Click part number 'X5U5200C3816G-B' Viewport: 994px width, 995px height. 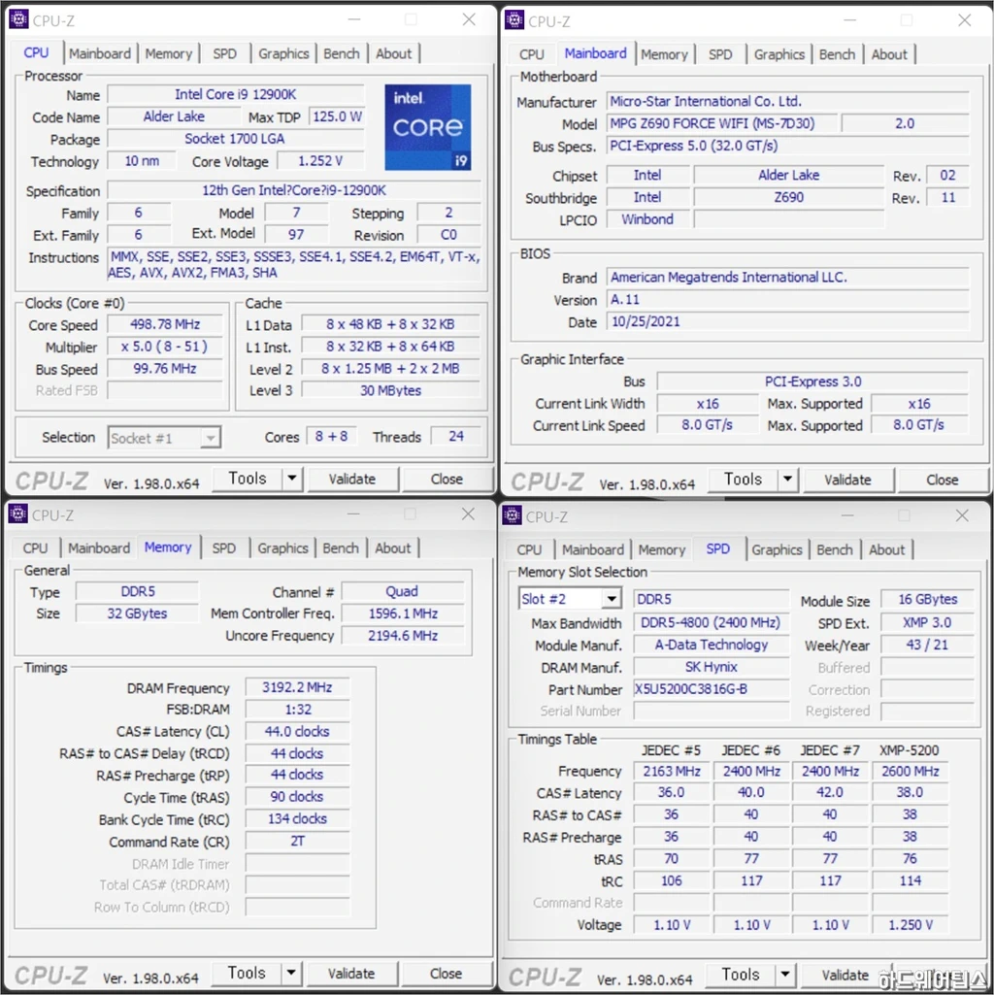point(711,689)
